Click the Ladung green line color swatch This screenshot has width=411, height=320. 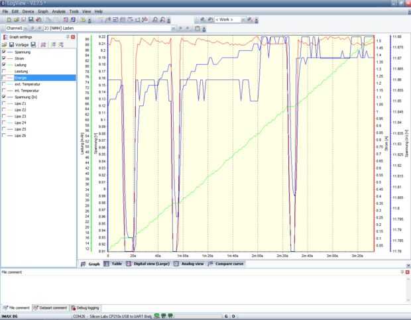coord(10,65)
